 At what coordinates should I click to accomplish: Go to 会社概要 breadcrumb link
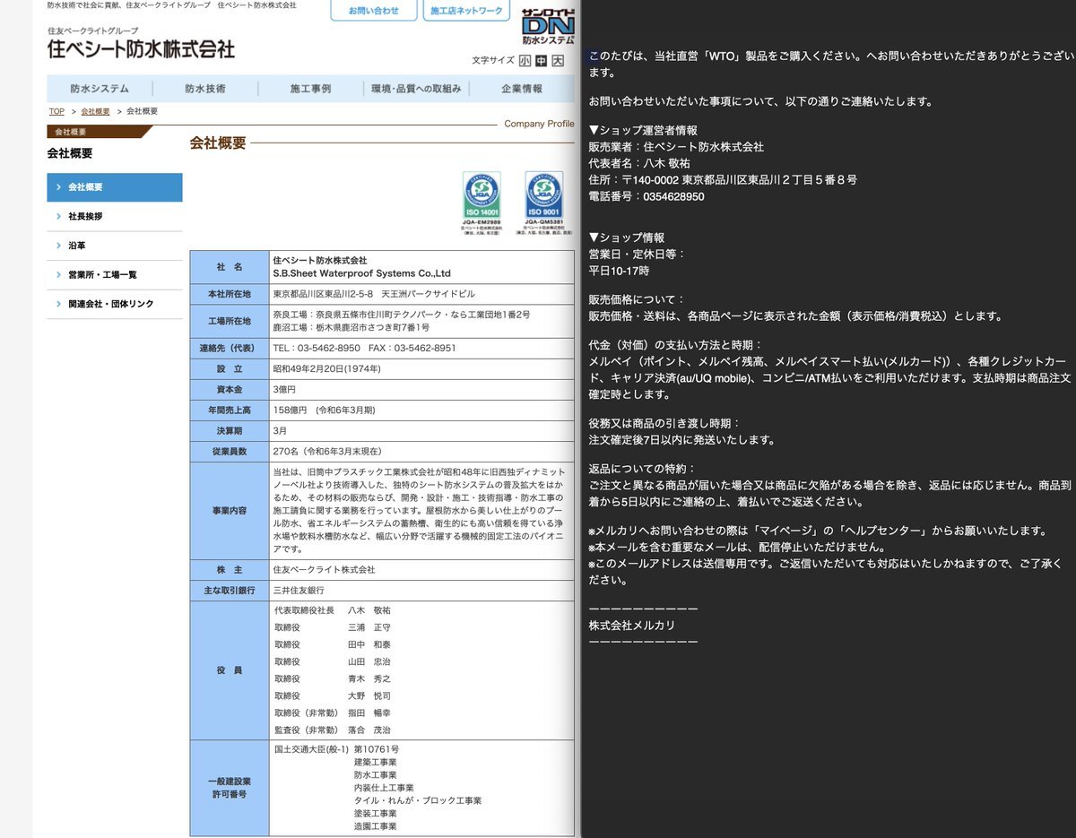pyautogui.click(x=95, y=111)
